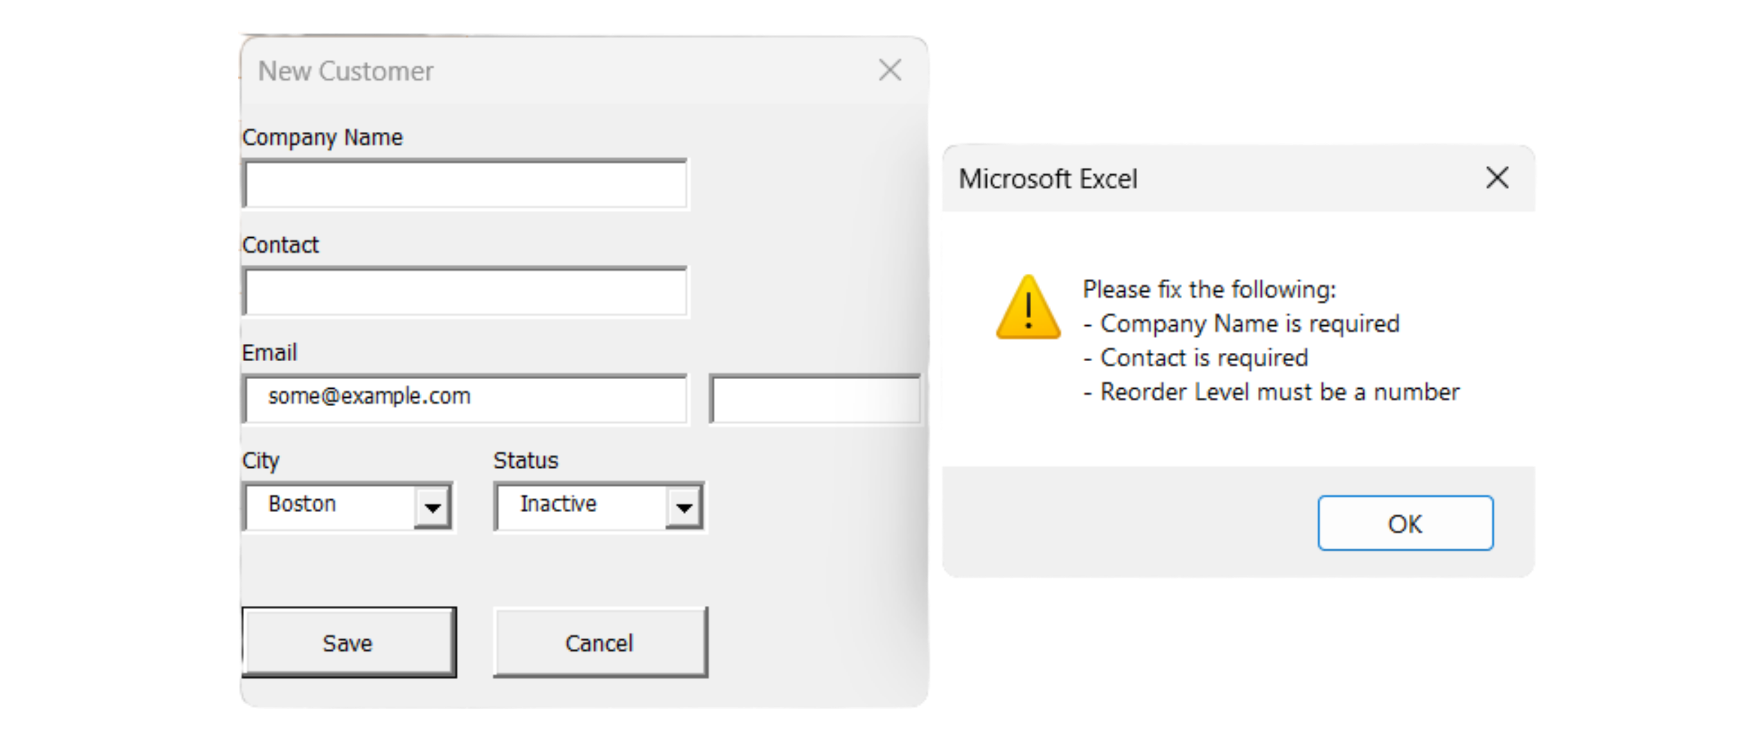This screenshot has height=746, width=1760.
Task: Click the Save button
Action: (x=349, y=642)
